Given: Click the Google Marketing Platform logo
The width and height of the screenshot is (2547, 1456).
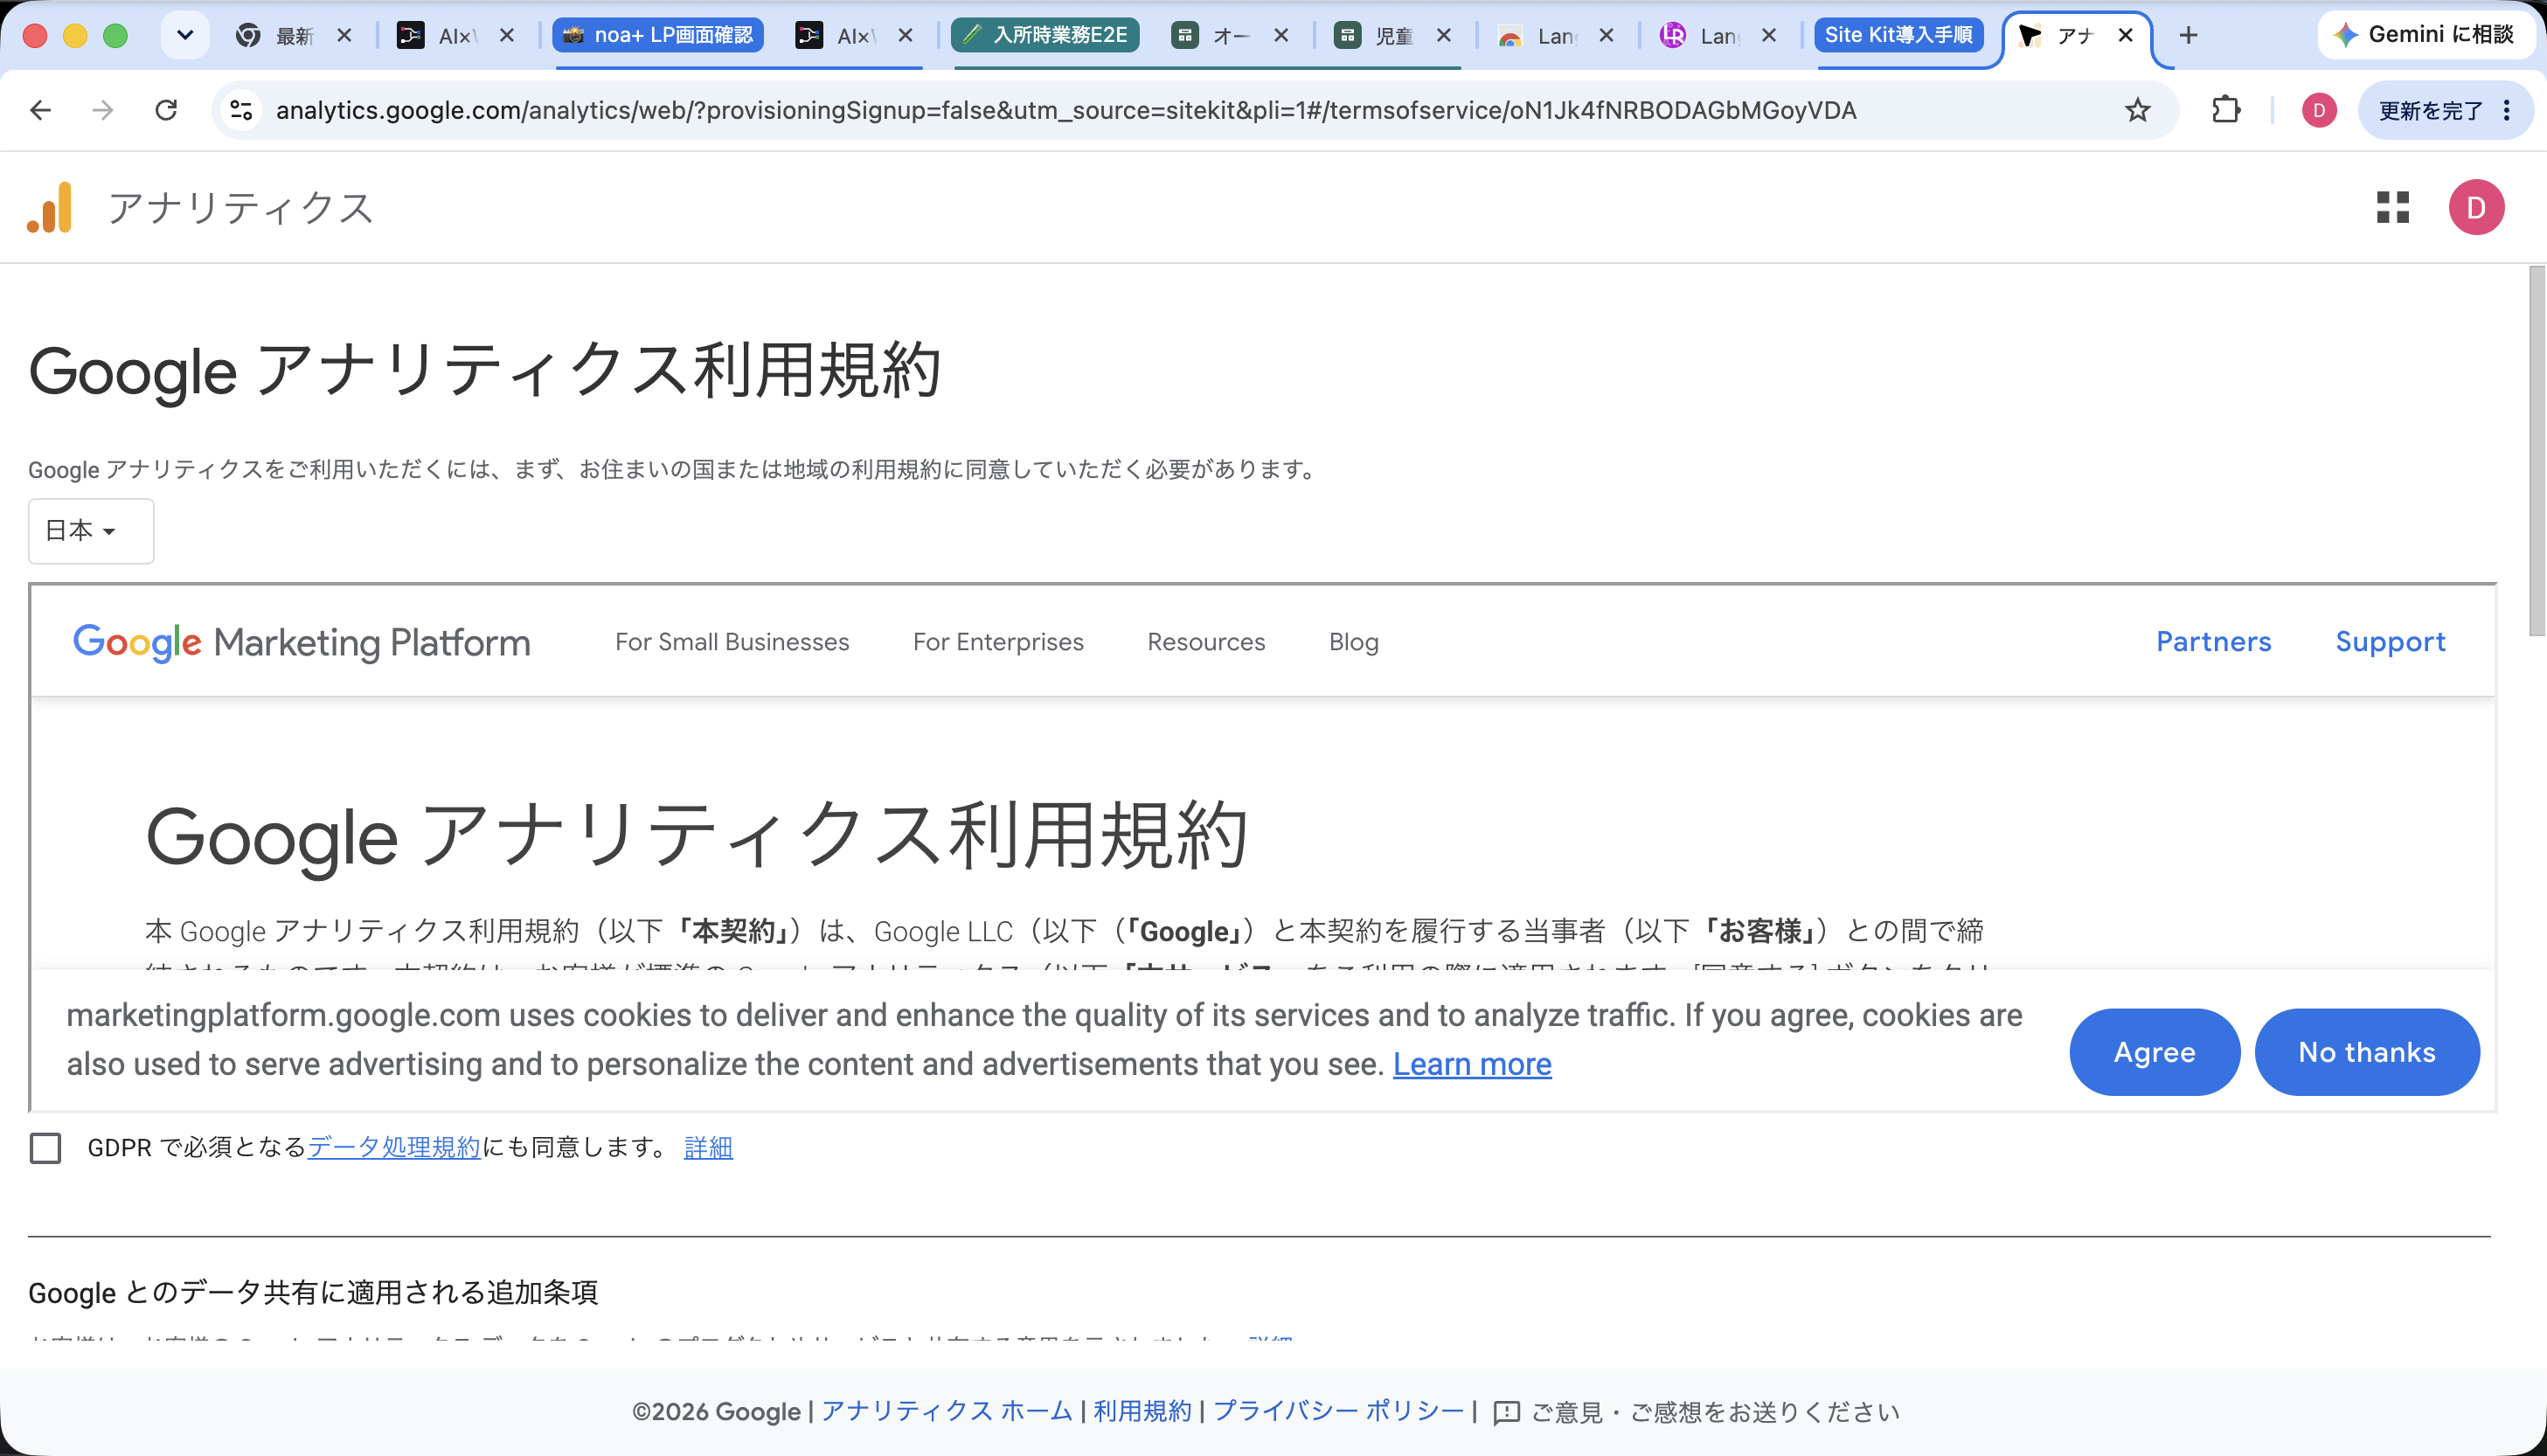Looking at the screenshot, I should [302, 642].
